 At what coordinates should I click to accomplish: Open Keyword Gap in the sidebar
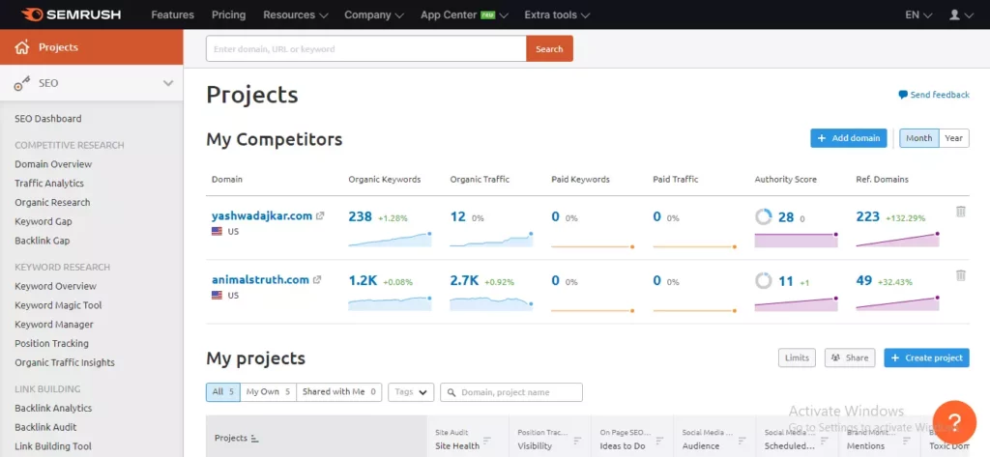point(44,221)
